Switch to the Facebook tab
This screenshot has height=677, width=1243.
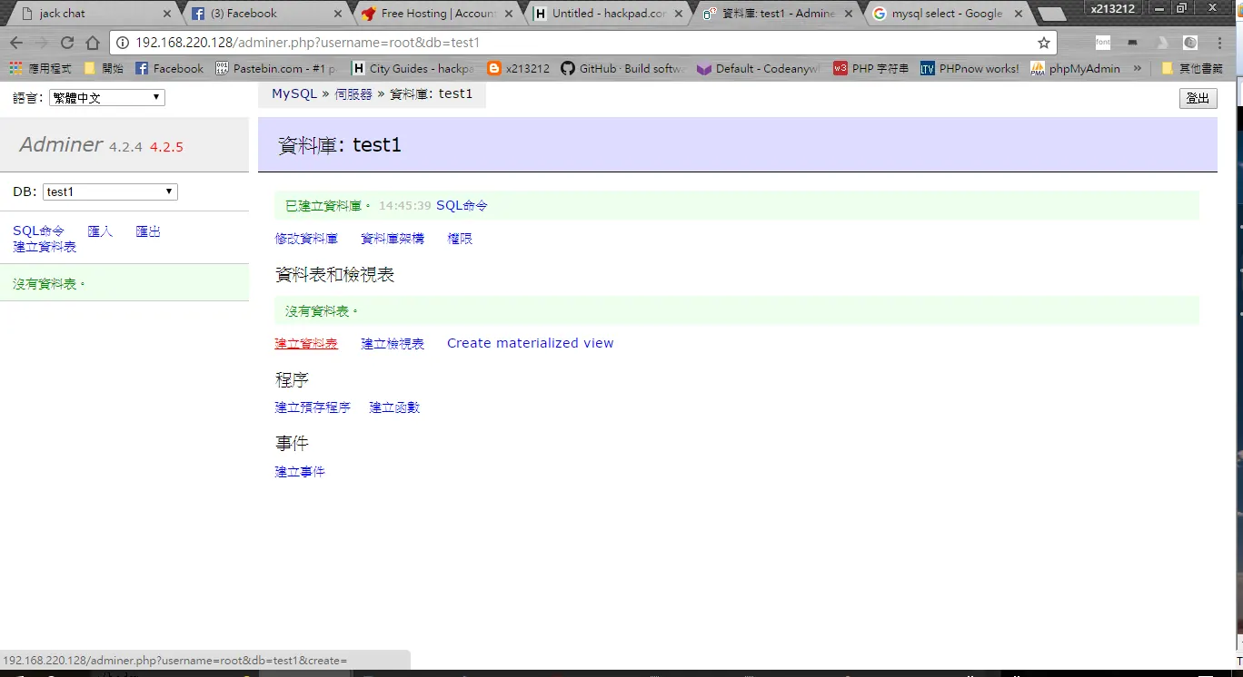tap(264, 14)
